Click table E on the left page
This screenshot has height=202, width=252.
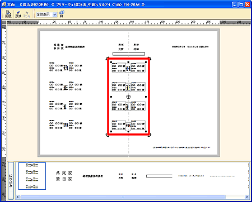(66, 86)
